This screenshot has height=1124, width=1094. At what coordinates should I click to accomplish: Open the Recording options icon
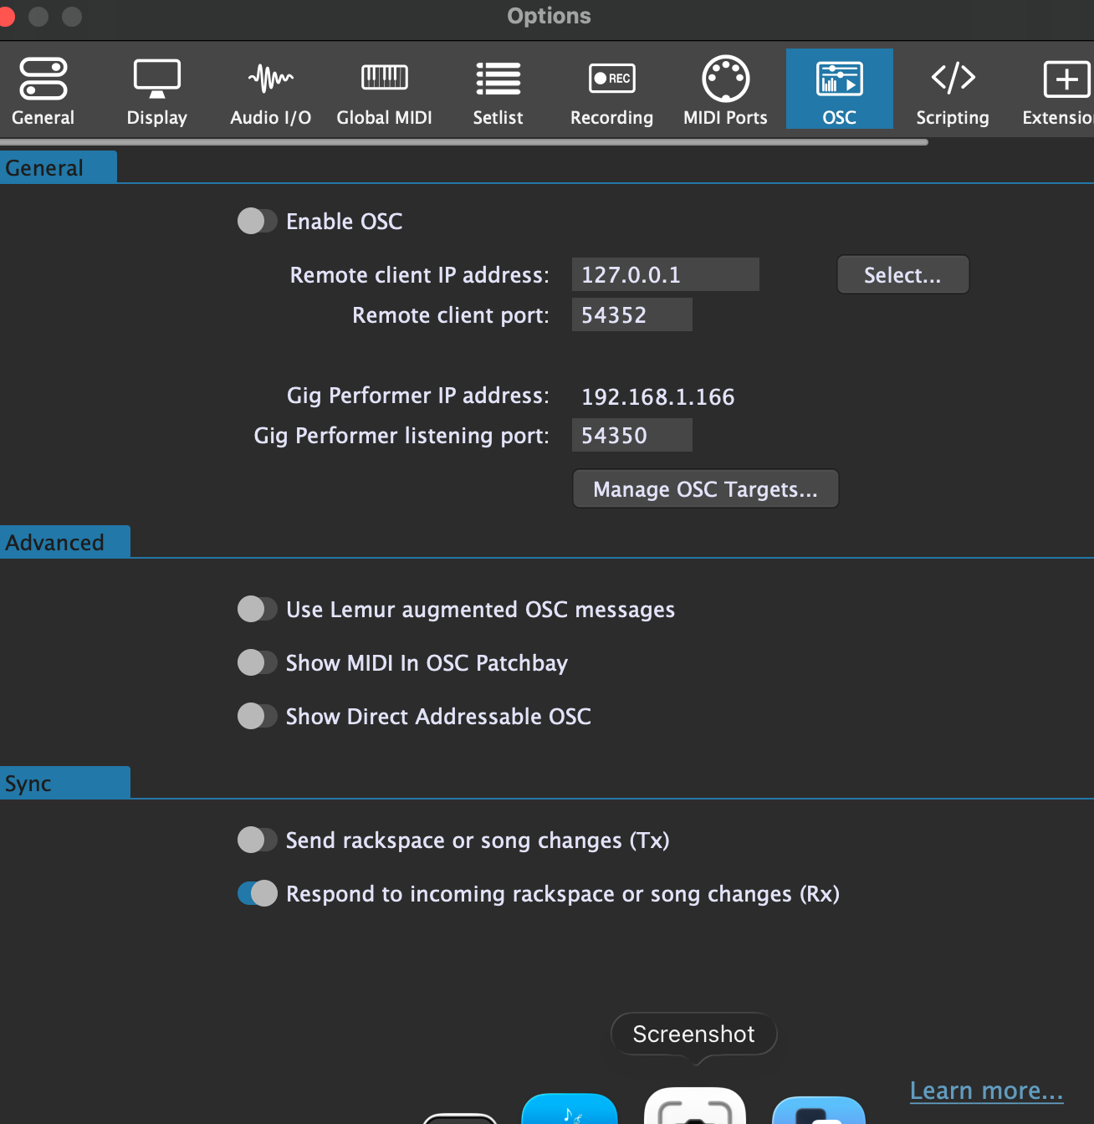[x=611, y=79]
